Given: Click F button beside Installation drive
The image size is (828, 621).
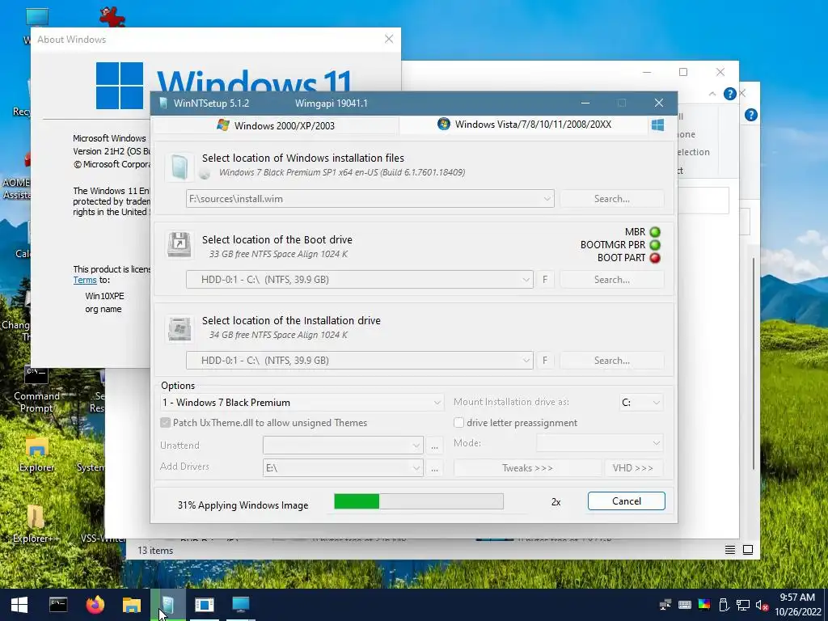Looking at the screenshot, I should point(545,361).
